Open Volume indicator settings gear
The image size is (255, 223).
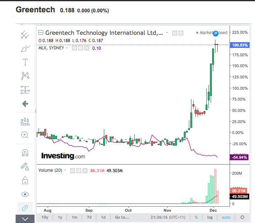coord(79,171)
